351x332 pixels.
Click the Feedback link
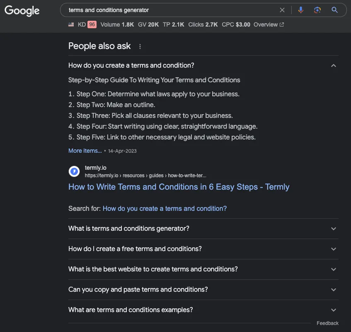coord(327,323)
